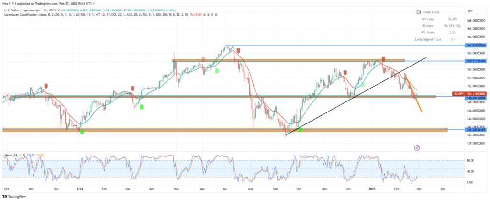Click the purple lightning event icon
The image size is (490, 201).
point(417,148)
